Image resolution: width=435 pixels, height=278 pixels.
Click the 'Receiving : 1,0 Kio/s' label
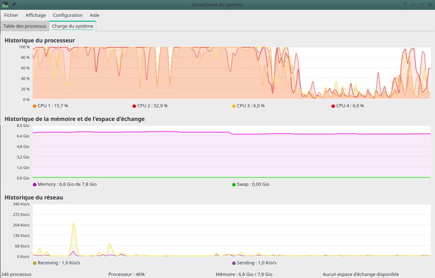coord(59,263)
